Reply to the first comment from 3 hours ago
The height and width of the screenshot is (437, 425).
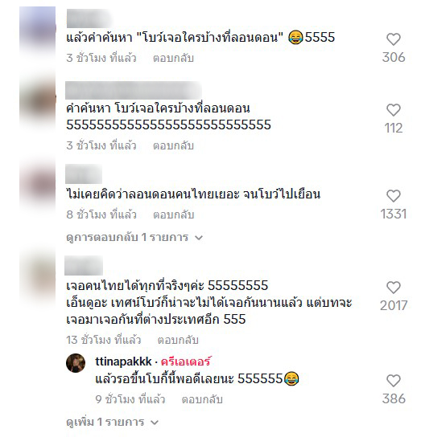(173, 58)
